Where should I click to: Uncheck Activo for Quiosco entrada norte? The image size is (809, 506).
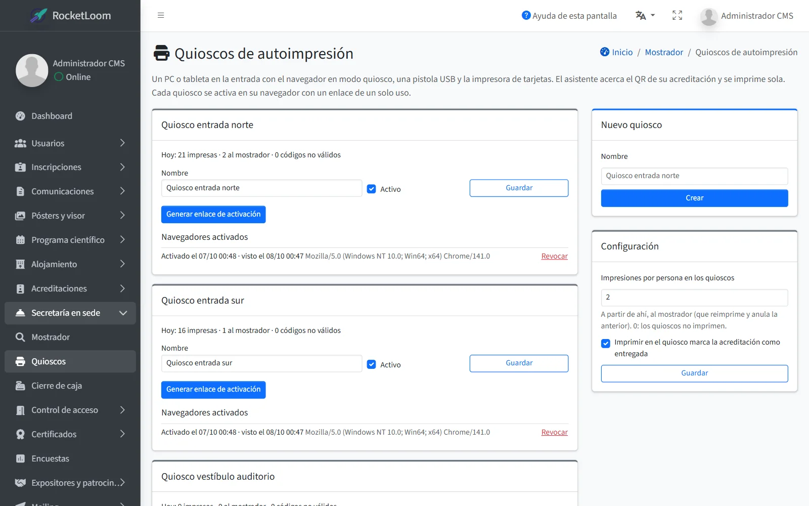pos(372,189)
